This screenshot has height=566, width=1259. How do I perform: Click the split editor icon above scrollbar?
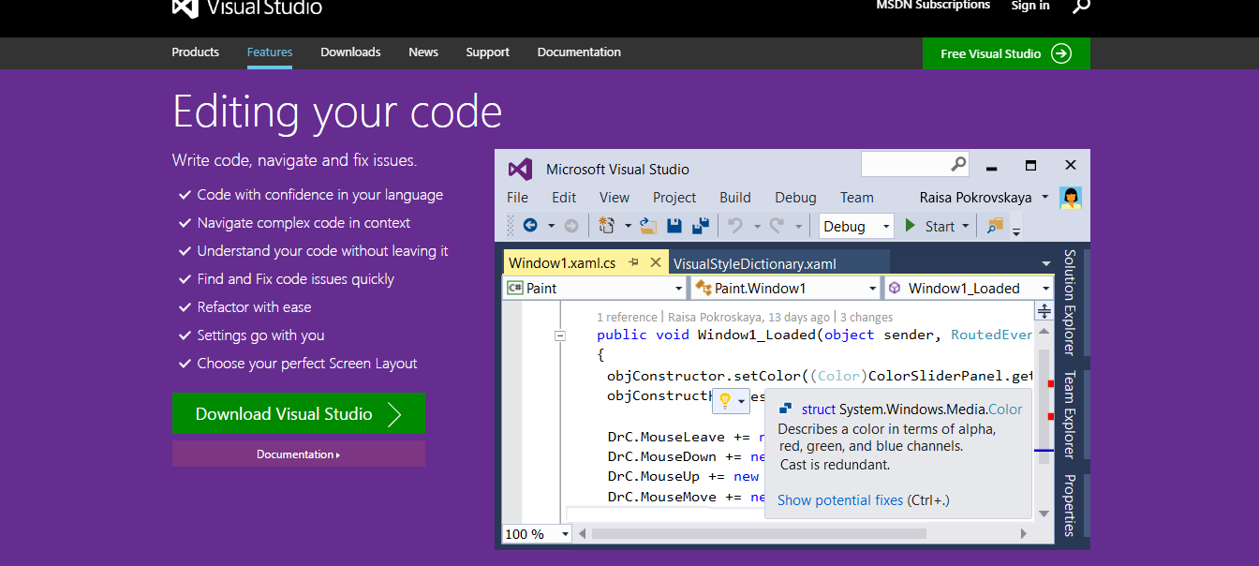1044,311
